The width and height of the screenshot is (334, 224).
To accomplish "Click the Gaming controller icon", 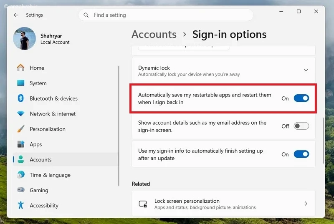I will pos(20,190).
